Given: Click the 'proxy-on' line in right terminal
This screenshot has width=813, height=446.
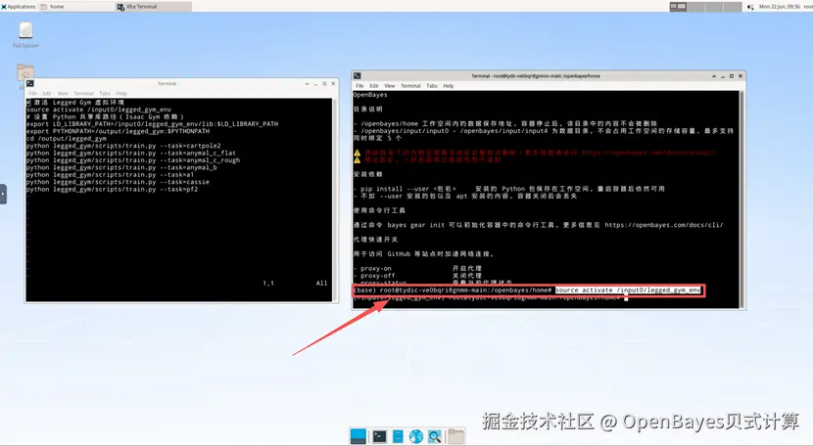Looking at the screenshot, I should tap(418, 268).
